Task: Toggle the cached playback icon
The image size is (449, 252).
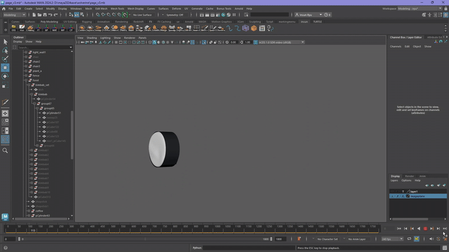Action: [x=416, y=239]
